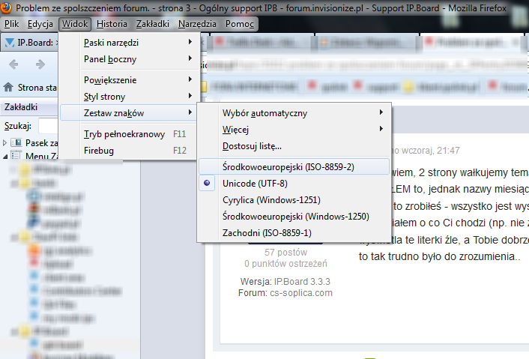529x359 pixels.
Task: Click the Panel boczny submenu arrow
Action: pos(190,58)
